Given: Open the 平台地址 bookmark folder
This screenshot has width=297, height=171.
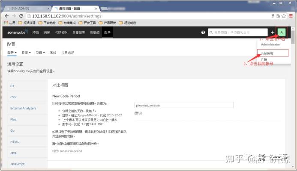Looking at the screenshot, I should point(47,23).
